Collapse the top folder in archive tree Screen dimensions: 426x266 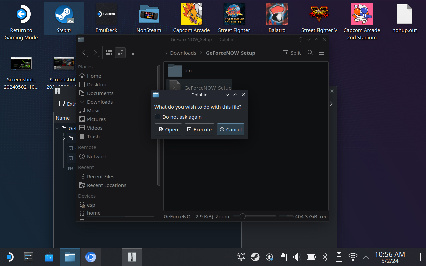[57, 128]
